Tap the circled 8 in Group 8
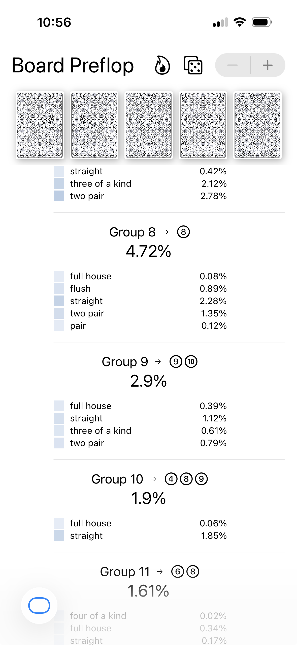 point(183,232)
